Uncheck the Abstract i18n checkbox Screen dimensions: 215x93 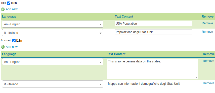[x=14, y=41]
